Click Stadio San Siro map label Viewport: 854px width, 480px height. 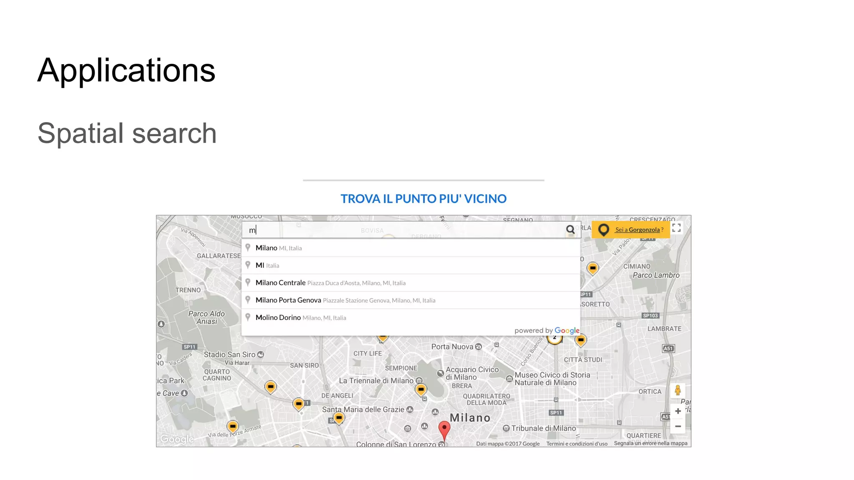[229, 355]
